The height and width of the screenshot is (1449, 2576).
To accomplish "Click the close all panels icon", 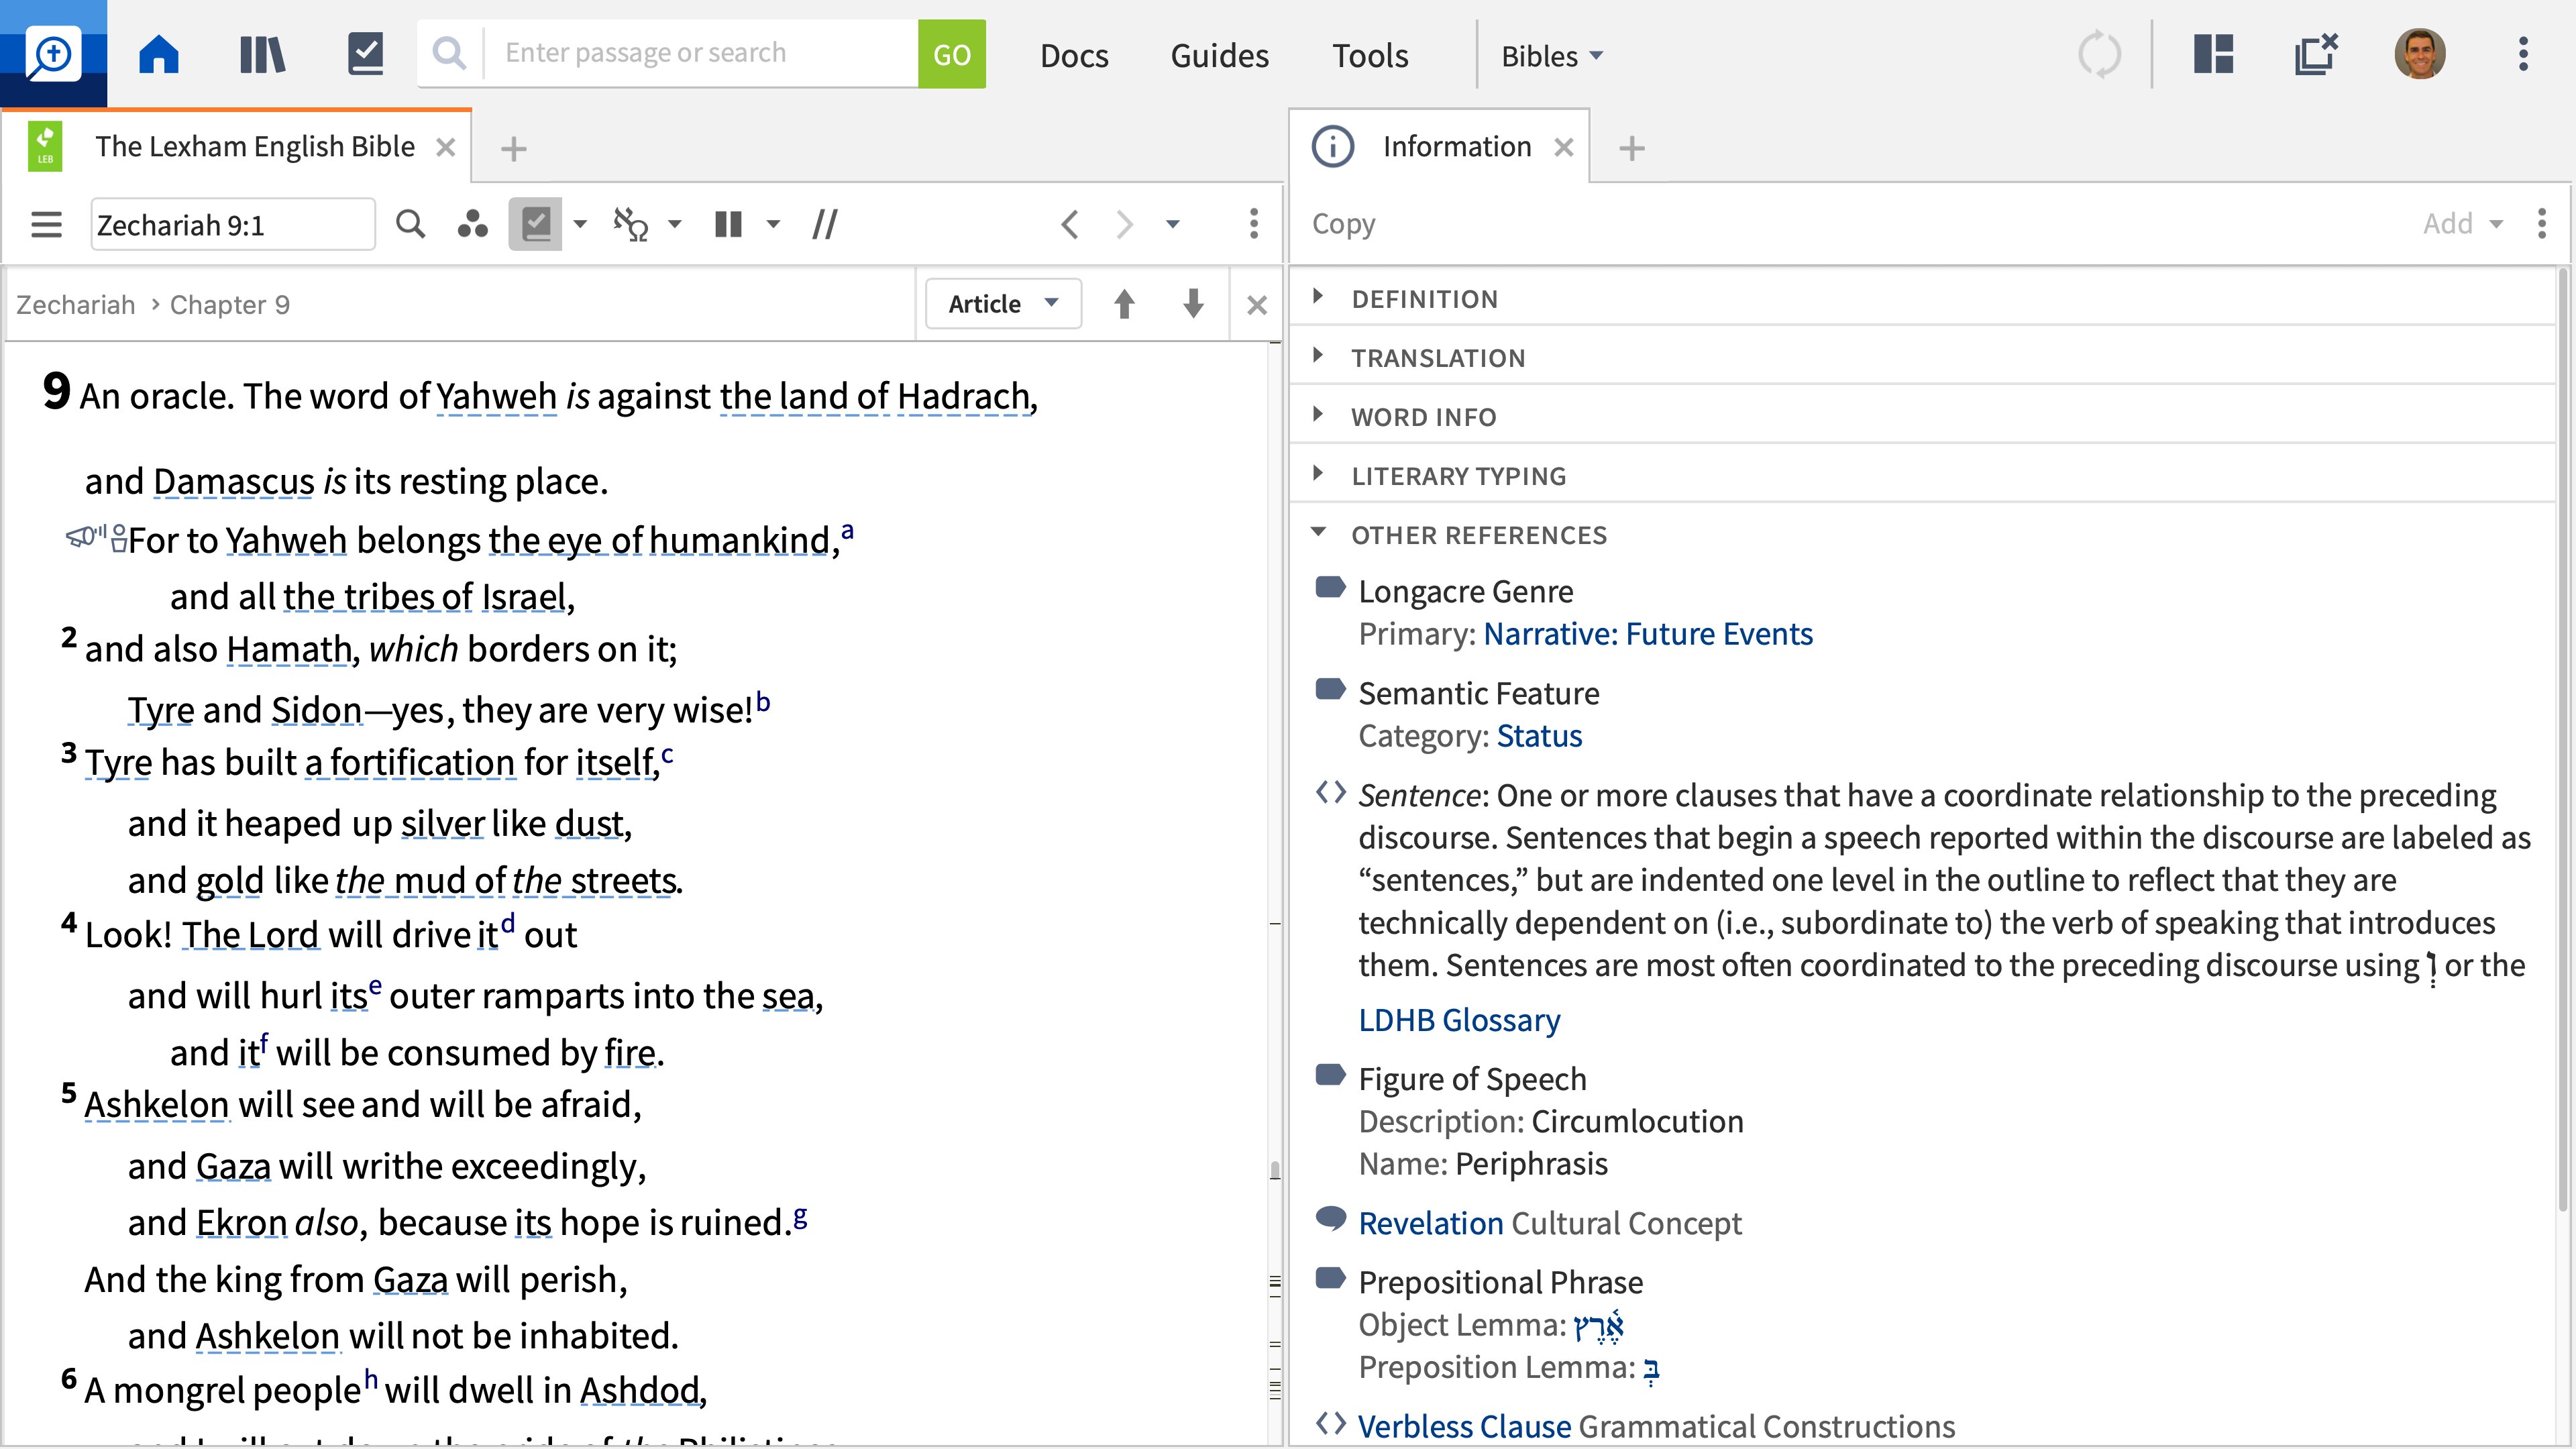I will pos(2316,54).
